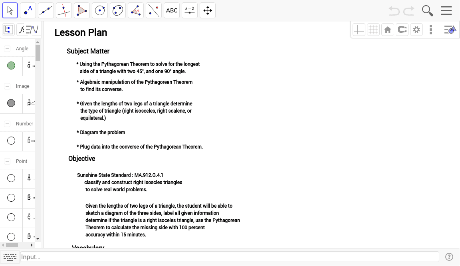Toggle visibility of the pic1 image object
Viewport: 460px width, 266px height.
click(11, 103)
